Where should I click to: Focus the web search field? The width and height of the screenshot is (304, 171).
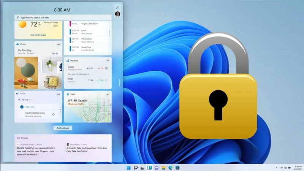click(x=63, y=17)
